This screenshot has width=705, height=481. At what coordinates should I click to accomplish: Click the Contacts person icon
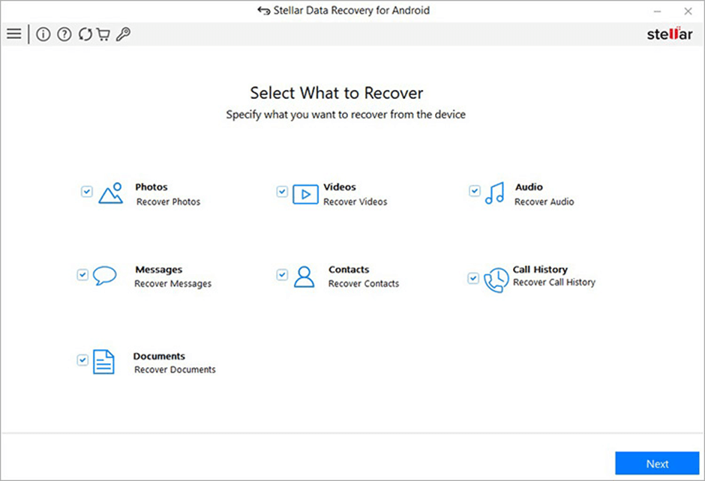pos(304,276)
